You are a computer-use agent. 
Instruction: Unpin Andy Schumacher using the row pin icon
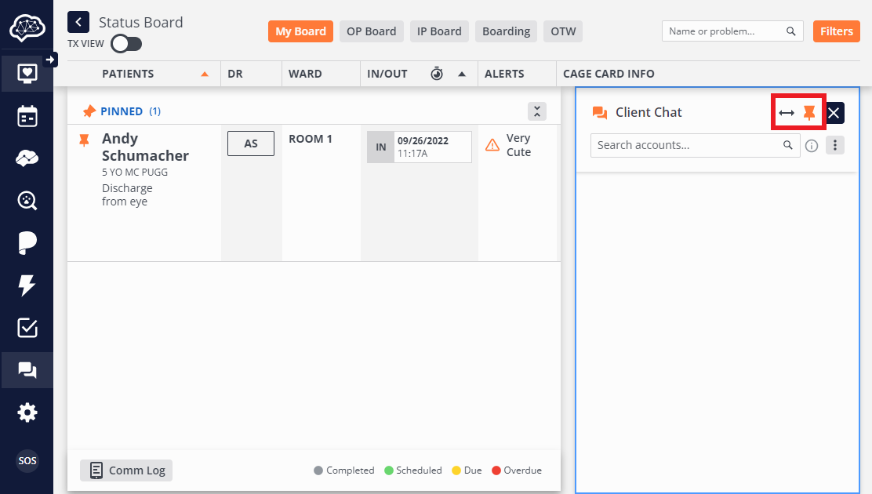[84, 140]
